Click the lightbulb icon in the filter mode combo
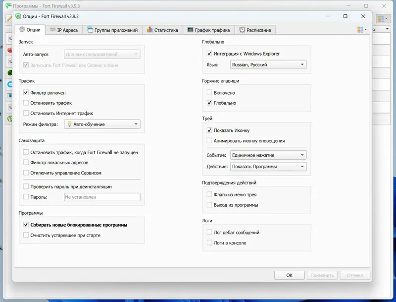This screenshot has width=396, height=302. coord(69,124)
